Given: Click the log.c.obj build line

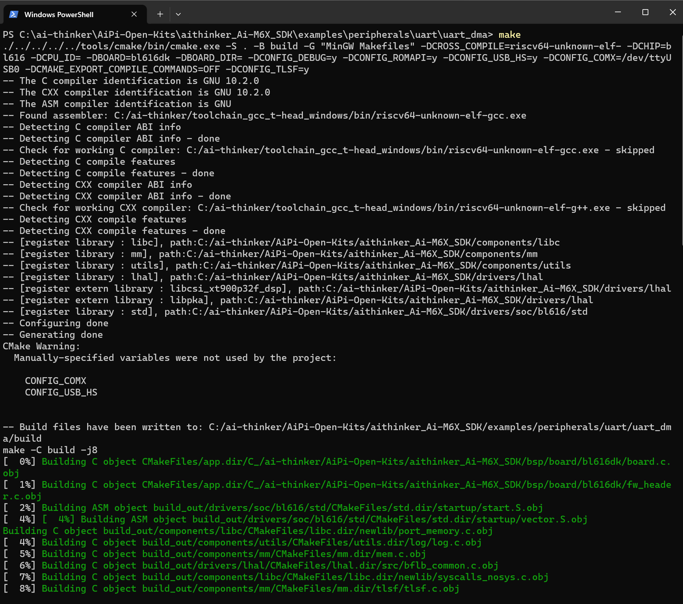Looking at the screenshot, I should point(242,543).
